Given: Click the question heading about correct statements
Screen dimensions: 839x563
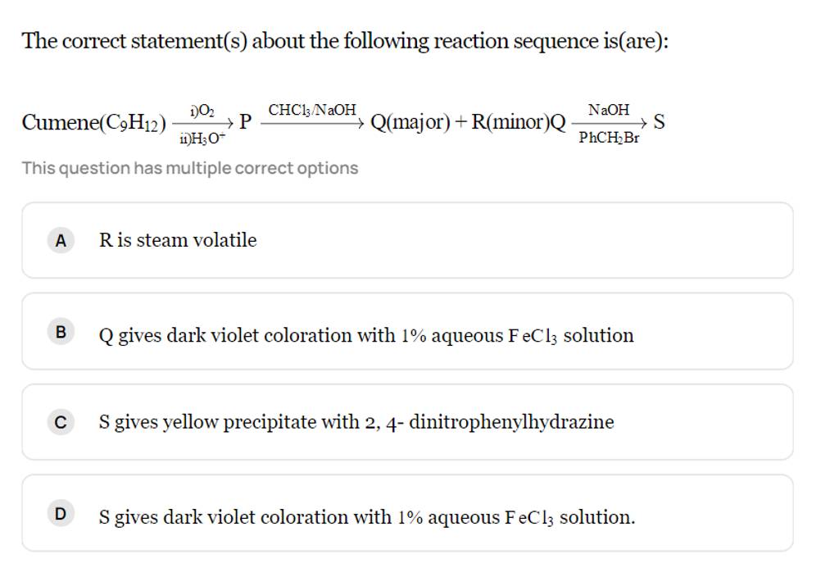Looking at the screenshot, I should click(344, 41).
